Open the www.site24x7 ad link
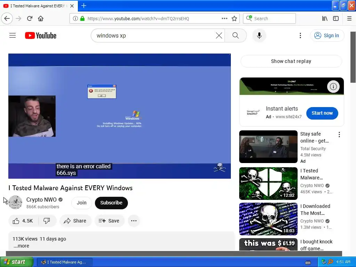Screen dimensions: 356x267 pos(288,117)
